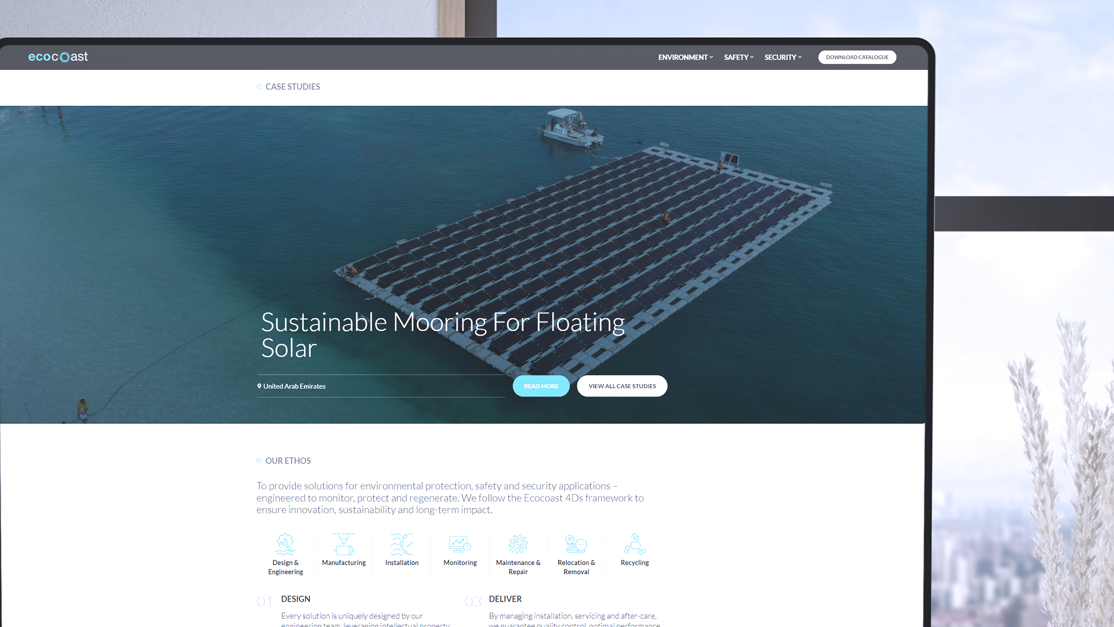Click the 03 Deliver heading
Viewport: 1114px width, 627px height.
click(505, 599)
